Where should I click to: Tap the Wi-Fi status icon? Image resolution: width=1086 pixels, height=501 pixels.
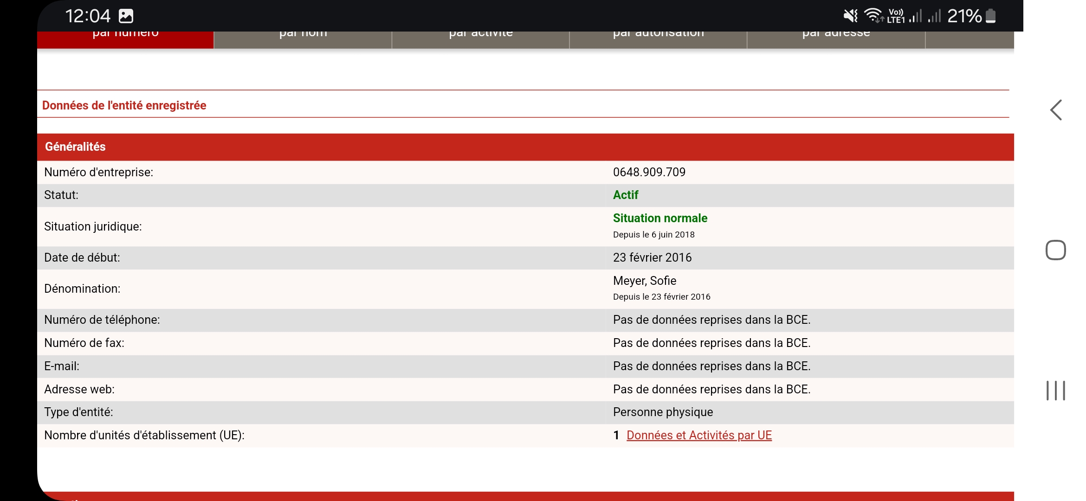(x=873, y=16)
